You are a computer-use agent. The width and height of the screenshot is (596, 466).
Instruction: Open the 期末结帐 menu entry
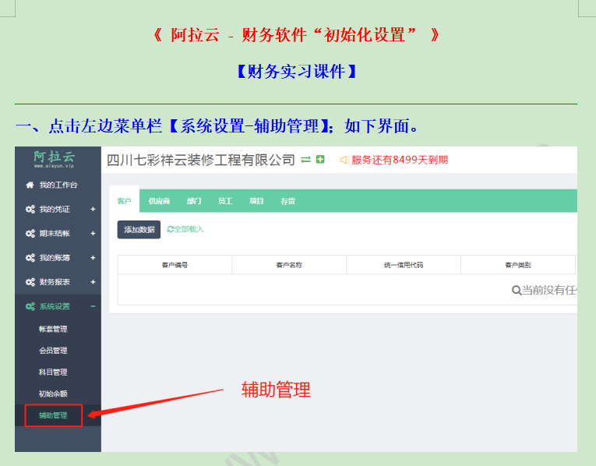(x=58, y=234)
